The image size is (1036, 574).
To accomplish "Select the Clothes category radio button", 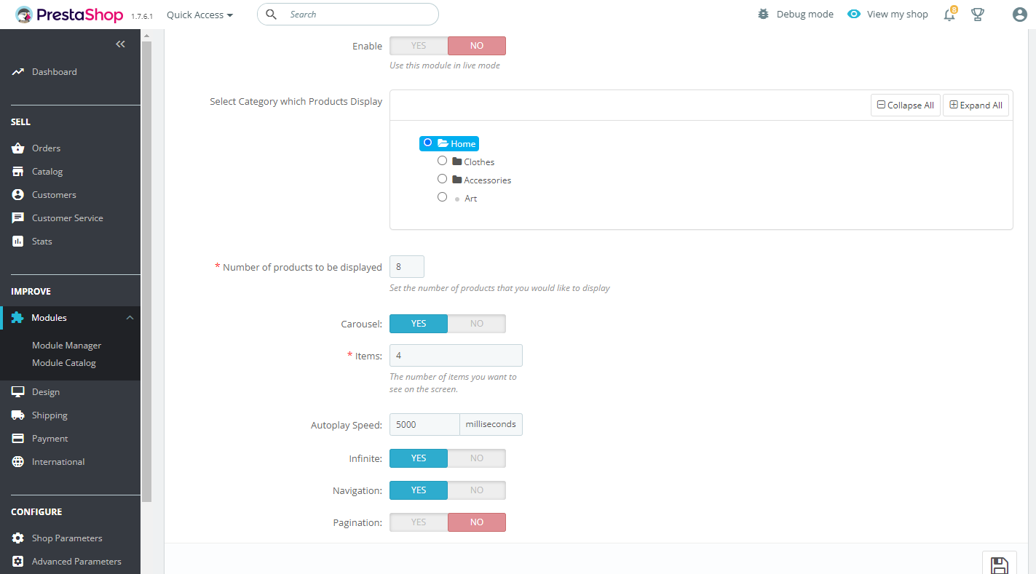I will pyautogui.click(x=442, y=161).
